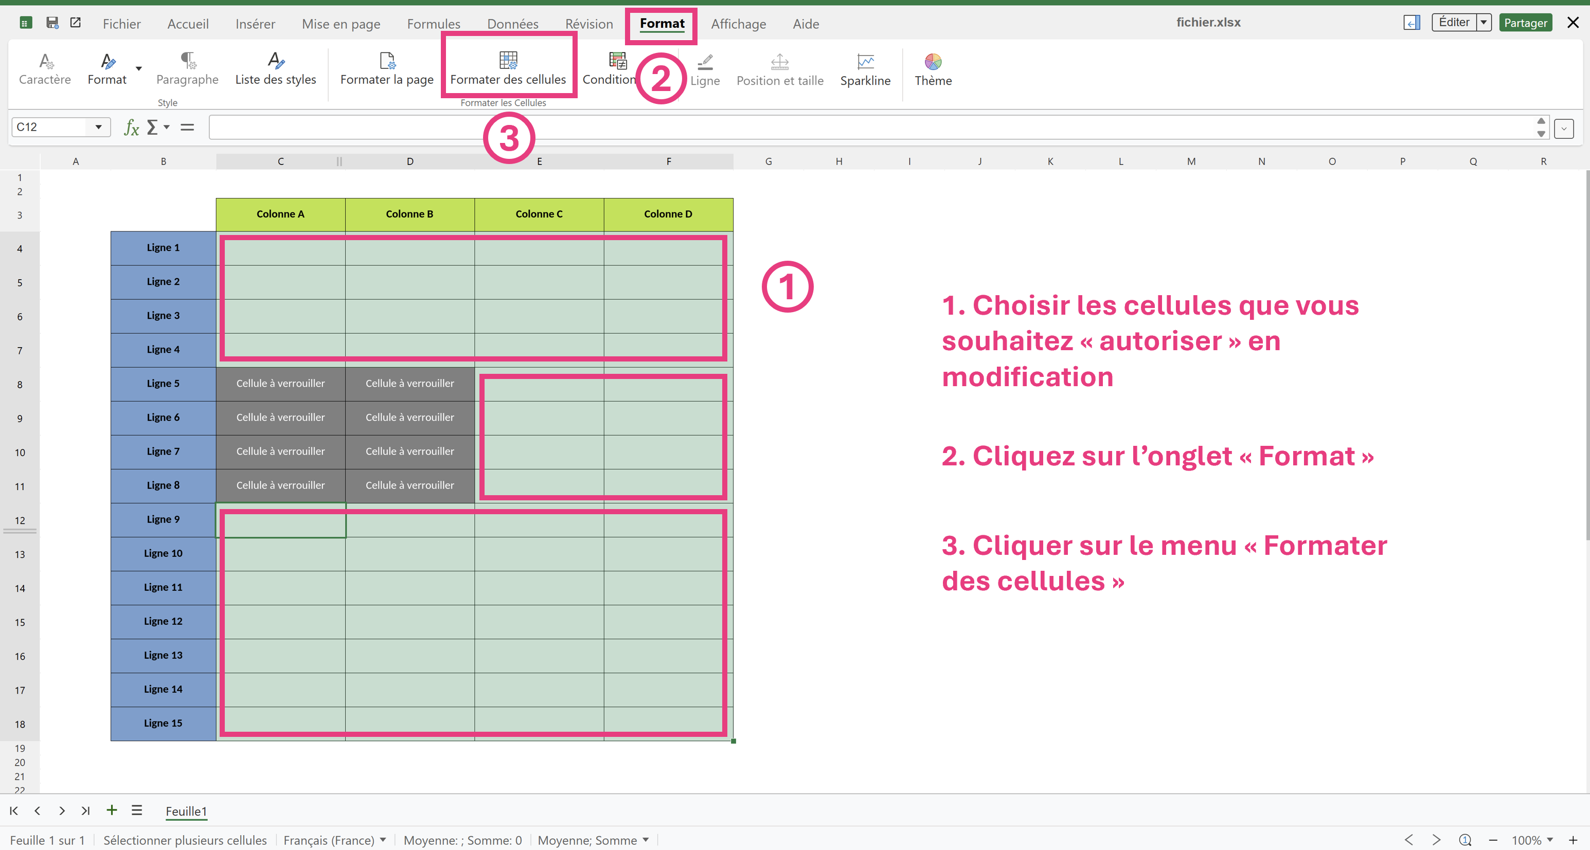
Task: Click into the formula input field
Action: (x=871, y=127)
